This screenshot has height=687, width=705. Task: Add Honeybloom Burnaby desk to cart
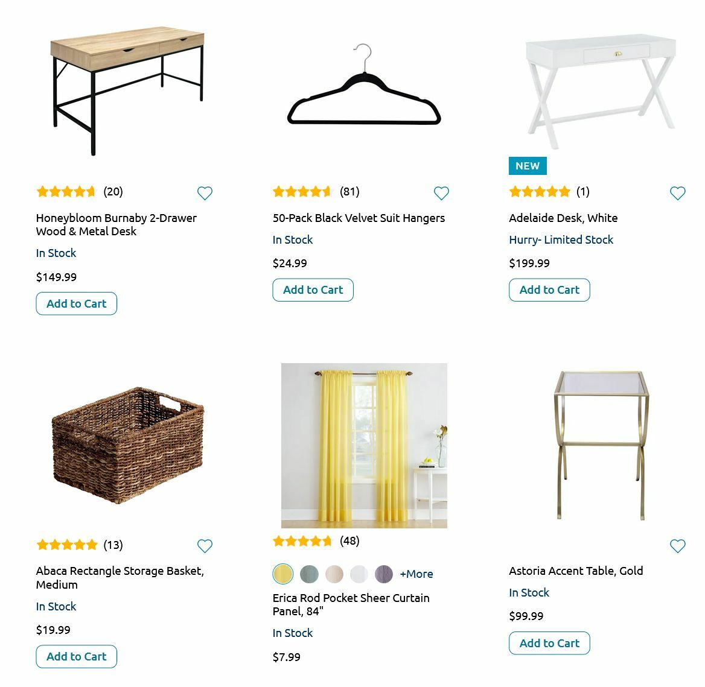click(x=76, y=303)
